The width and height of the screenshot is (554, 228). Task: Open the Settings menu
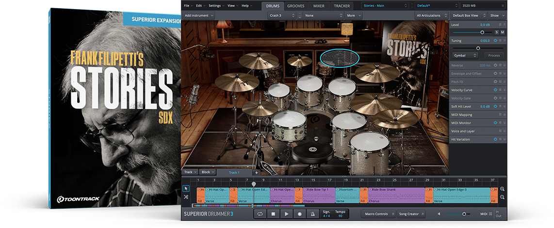point(215,6)
